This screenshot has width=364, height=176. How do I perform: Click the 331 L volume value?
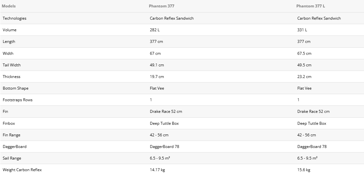click(302, 30)
